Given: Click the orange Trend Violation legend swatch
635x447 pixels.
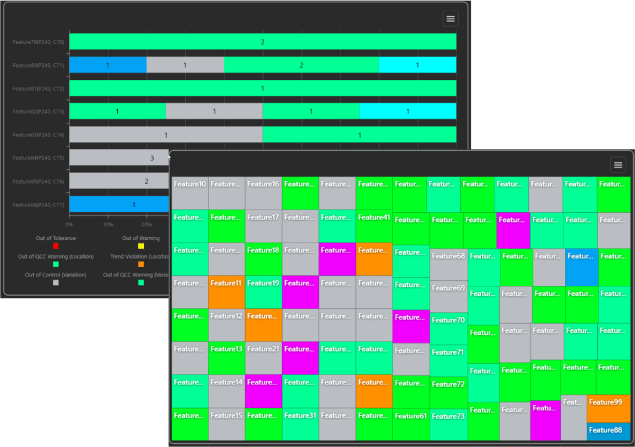Looking at the screenshot, I should pos(141,264).
